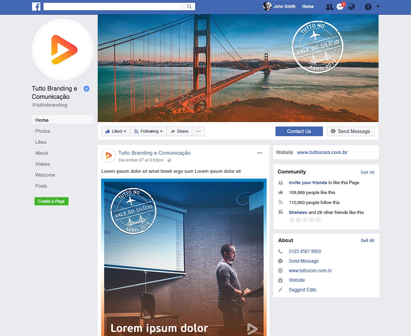Open the Welcome section

pos(45,175)
